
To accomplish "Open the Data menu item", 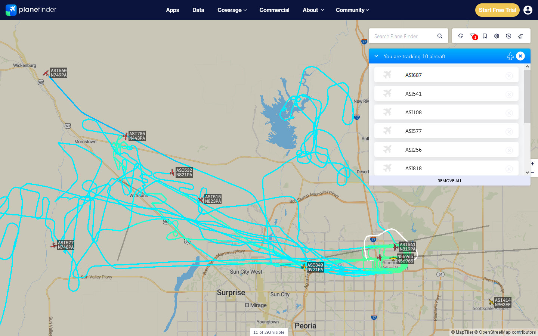I will click(x=198, y=10).
